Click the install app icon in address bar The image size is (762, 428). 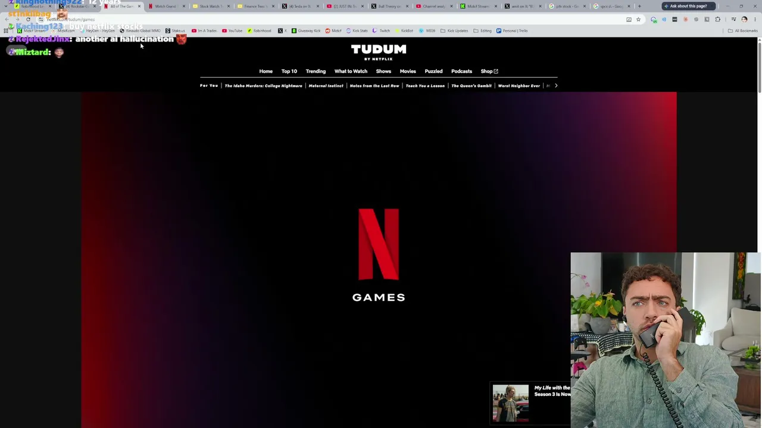click(629, 20)
